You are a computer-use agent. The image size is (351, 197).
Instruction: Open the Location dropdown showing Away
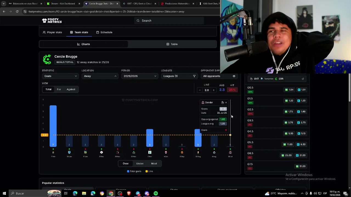tap(100, 76)
